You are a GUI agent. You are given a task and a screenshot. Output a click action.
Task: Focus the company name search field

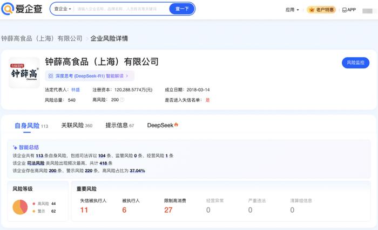[120, 9]
